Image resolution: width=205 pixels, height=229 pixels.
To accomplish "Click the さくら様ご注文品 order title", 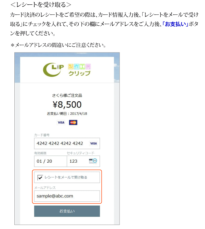I will click(67, 95).
